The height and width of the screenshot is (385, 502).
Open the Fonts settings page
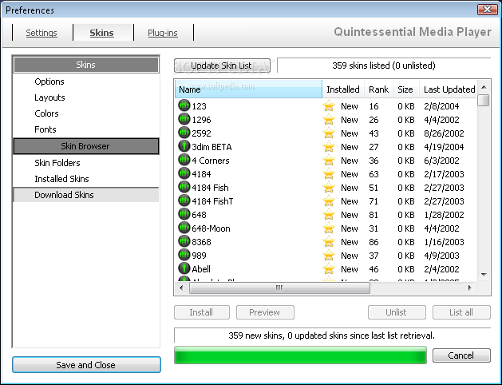point(45,129)
